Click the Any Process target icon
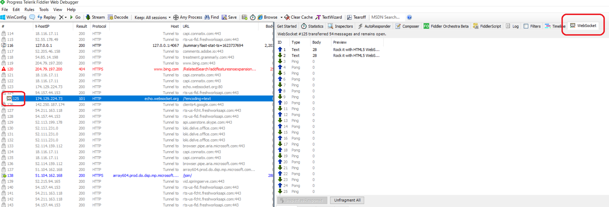 (x=176, y=17)
